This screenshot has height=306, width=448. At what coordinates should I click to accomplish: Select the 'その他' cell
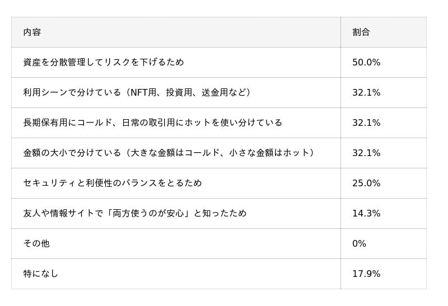[x=36, y=243]
